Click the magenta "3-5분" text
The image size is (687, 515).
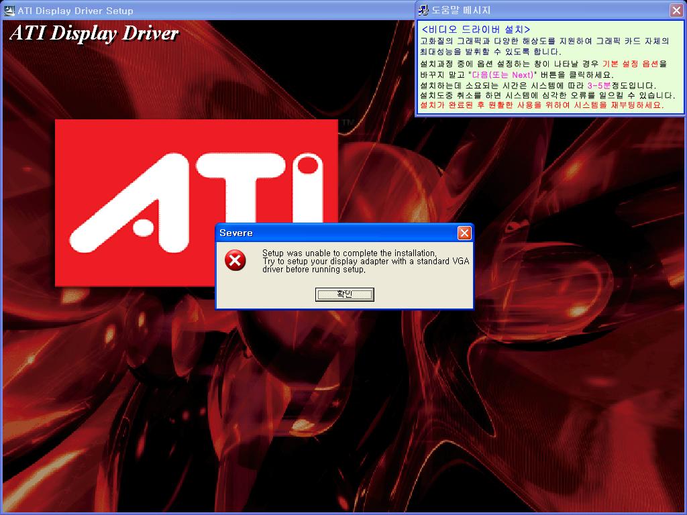[599, 85]
